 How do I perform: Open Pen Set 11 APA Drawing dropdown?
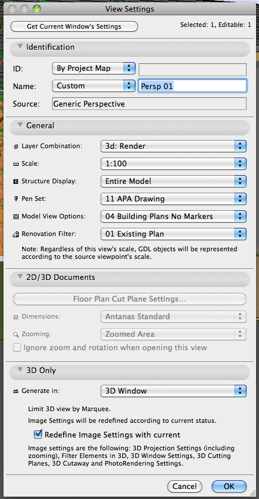pos(174,199)
